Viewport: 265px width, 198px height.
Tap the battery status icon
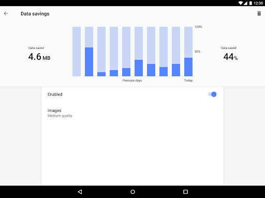pos(251,3)
